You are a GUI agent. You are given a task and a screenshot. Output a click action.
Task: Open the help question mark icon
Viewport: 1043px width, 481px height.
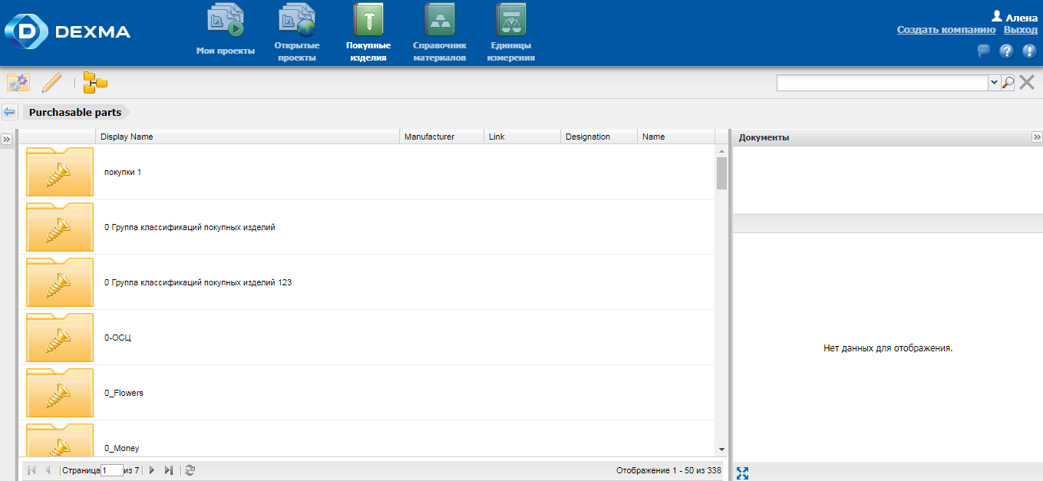click(x=1006, y=51)
